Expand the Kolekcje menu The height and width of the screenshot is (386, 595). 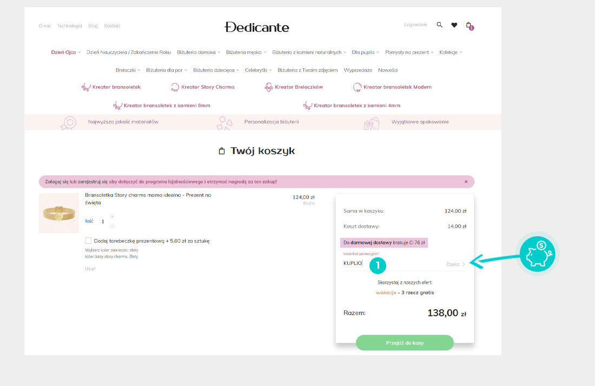[451, 52]
